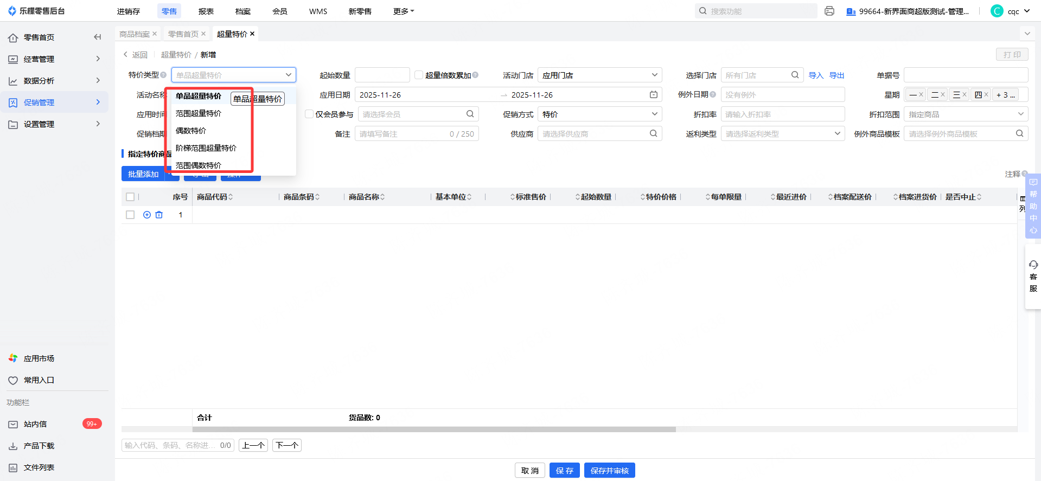Screen dimensions: 1041x481
Task: Open the calendar icon for 应用日期
Action: (x=654, y=95)
